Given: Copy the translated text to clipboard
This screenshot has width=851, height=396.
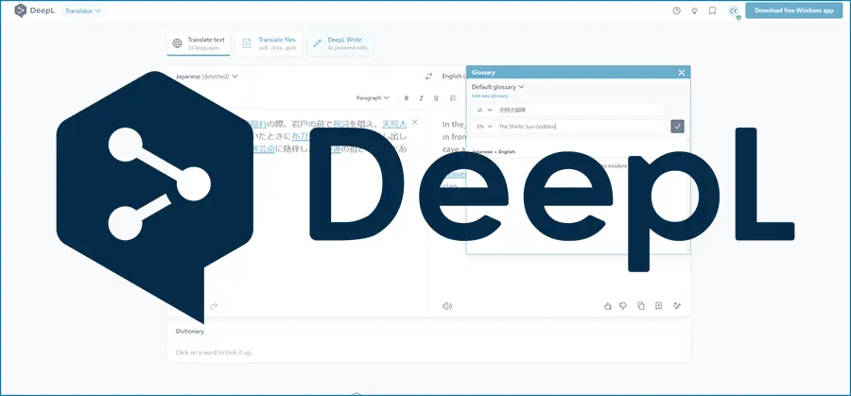Looking at the screenshot, I should coord(641,305).
